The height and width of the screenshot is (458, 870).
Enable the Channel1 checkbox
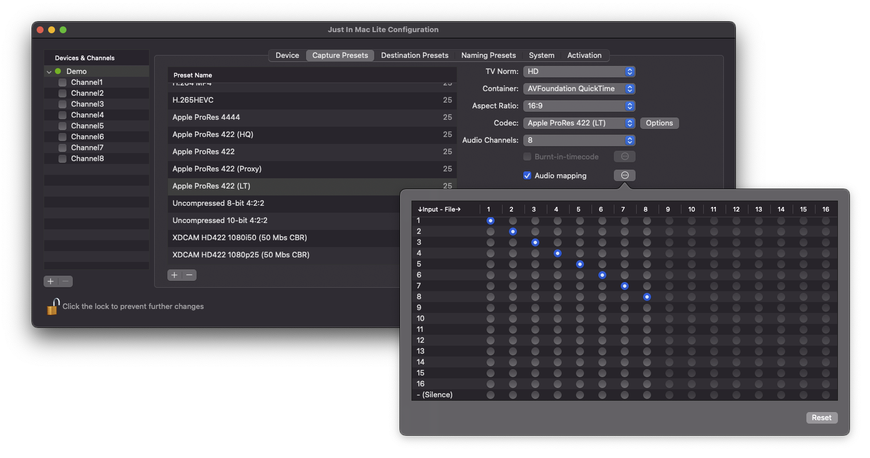(x=62, y=83)
